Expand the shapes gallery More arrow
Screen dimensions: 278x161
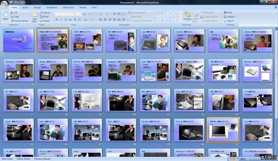pyautogui.click(x=181, y=20)
